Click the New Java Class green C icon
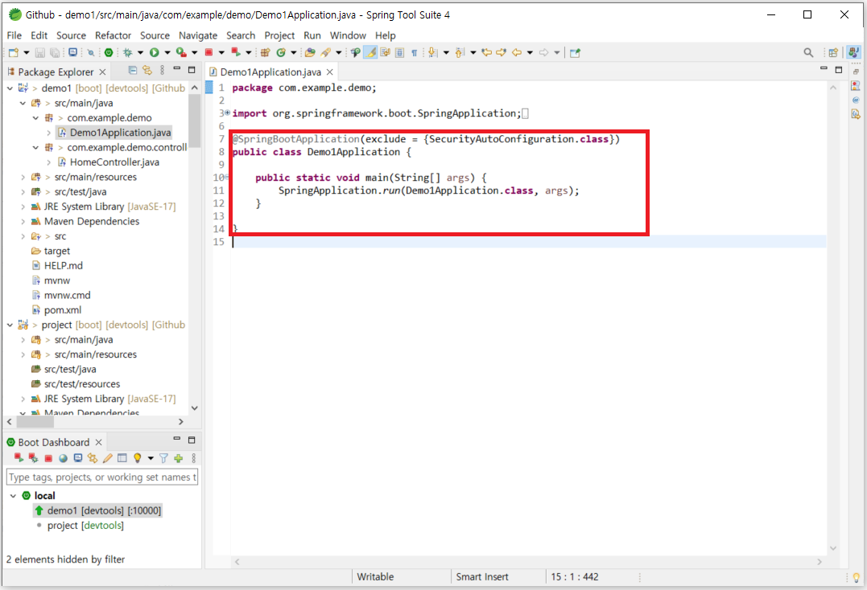The width and height of the screenshot is (867, 590). (x=281, y=52)
